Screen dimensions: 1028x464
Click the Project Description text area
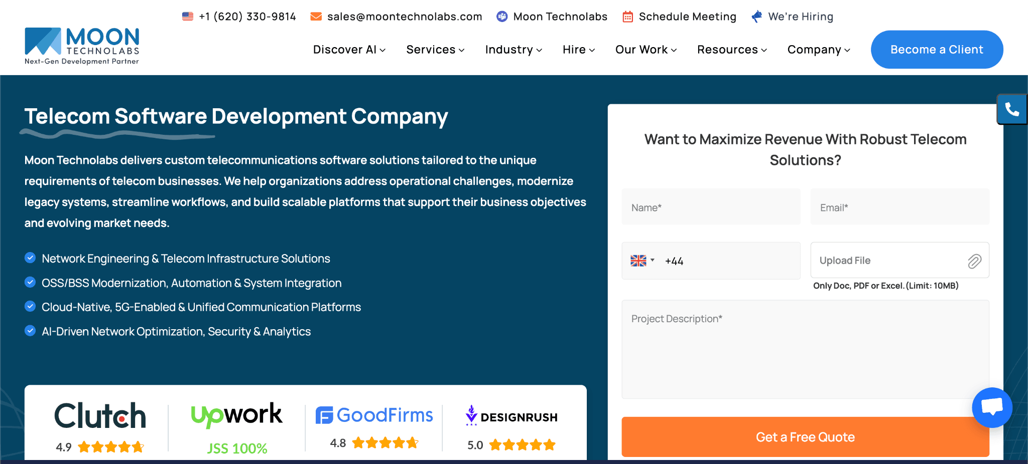[x=805, y=349]
